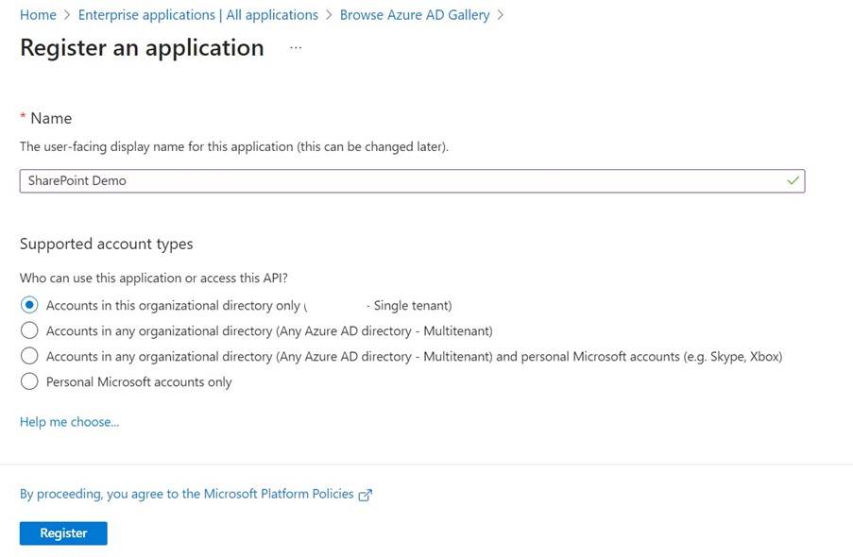
Task: Click the green checkmark in the Name field
Action: [x=793, y=180]
